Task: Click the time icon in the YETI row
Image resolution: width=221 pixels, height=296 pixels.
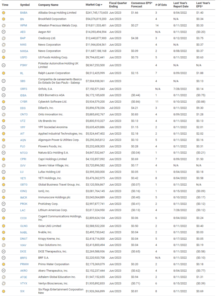Action: tap(3, 178)
